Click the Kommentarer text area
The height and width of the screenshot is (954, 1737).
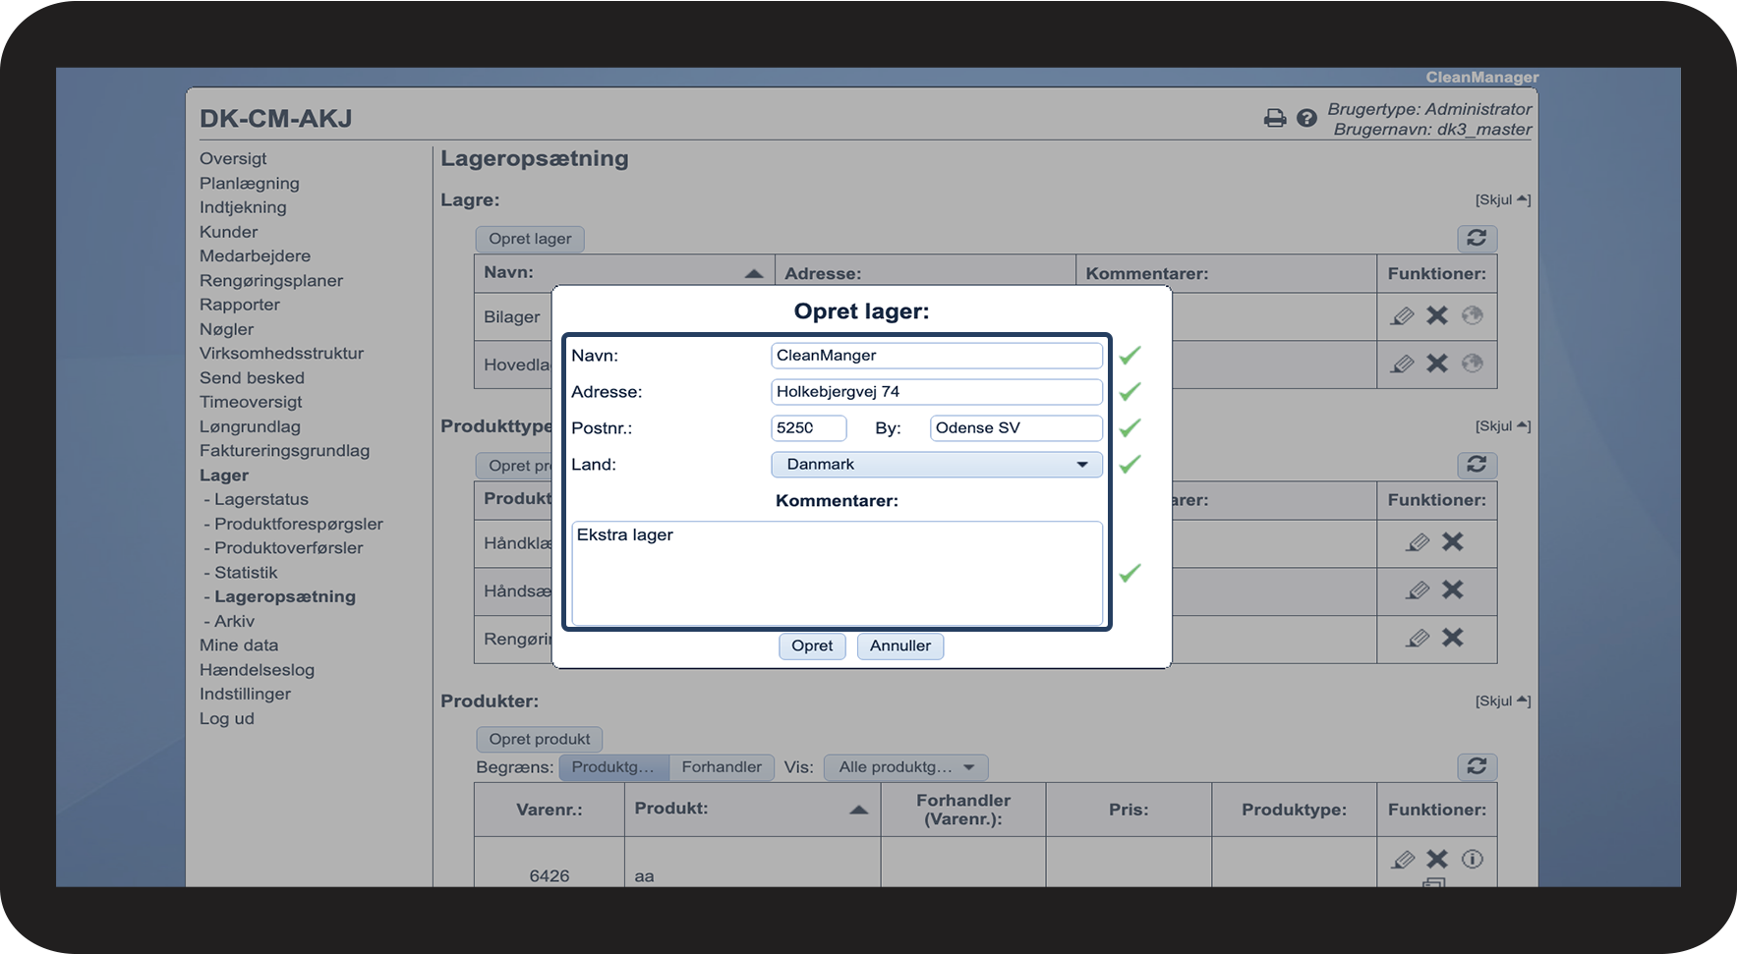click(837, 573)
